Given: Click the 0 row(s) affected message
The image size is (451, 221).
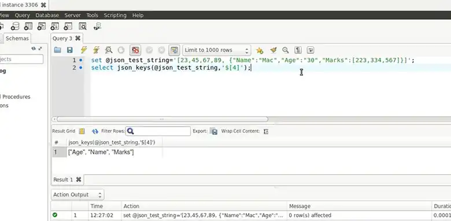Looking at the screenshot, I should tap(310, 215).
